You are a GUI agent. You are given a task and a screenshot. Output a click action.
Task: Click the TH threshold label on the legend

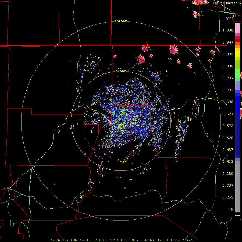coord(231,209)
